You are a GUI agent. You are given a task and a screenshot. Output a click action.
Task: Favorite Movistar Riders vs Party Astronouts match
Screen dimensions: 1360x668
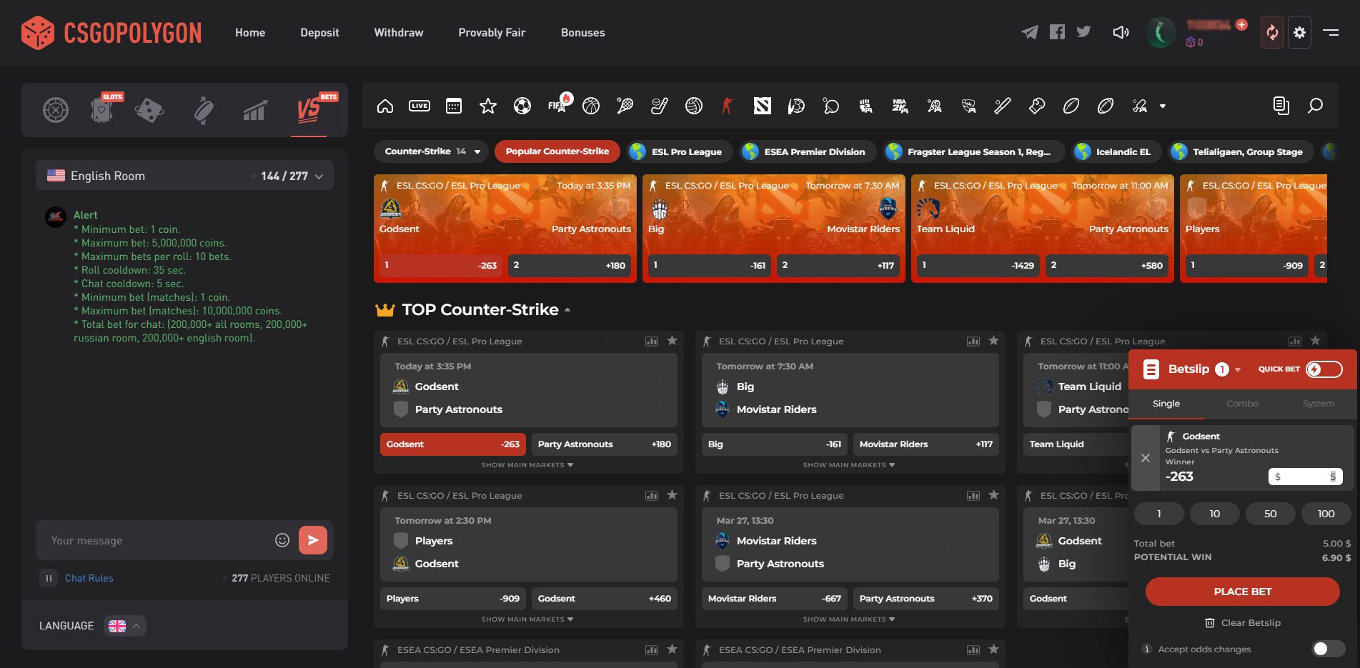pos(993,495)
